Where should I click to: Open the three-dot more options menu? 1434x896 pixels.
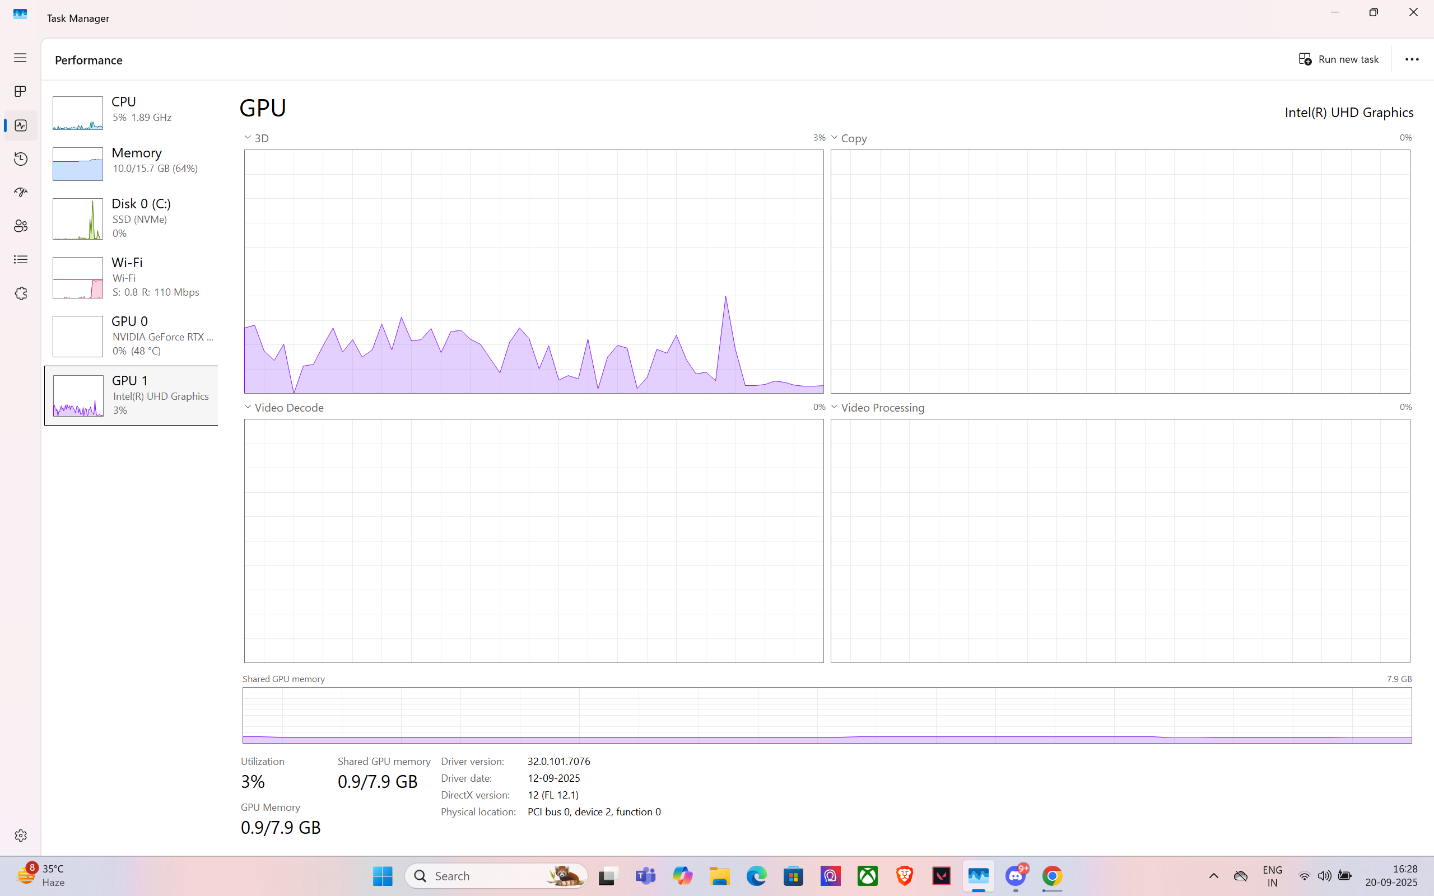[1412, 59]
